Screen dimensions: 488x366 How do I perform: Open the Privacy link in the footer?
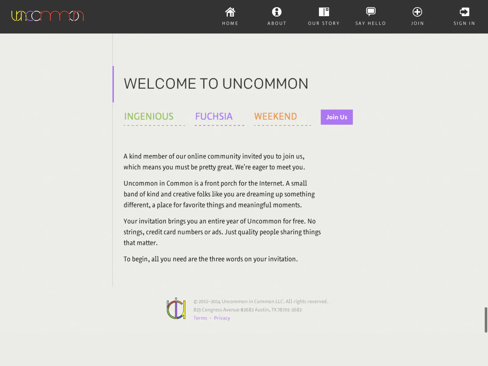point(222,318)
